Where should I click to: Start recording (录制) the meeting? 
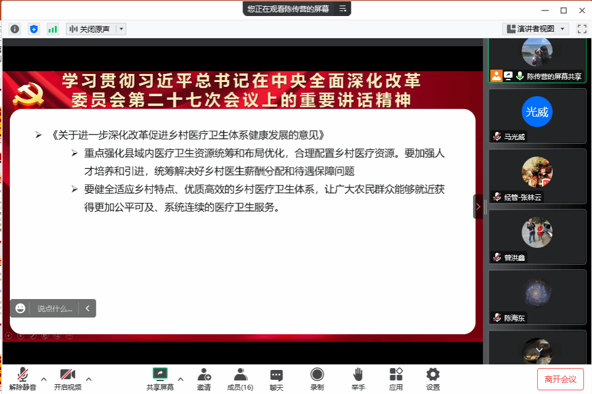coord(317,379)
